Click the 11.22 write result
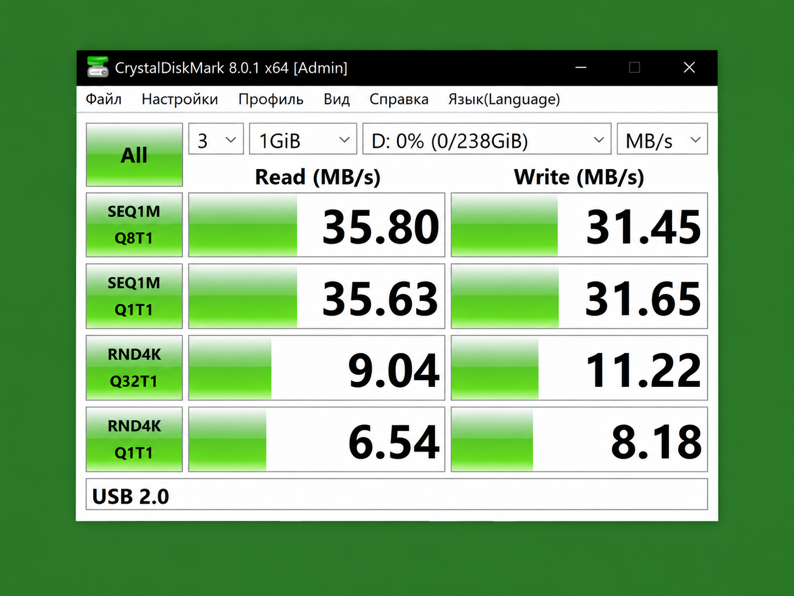This screenshot has width=794, height=596. tap(579, 368)
